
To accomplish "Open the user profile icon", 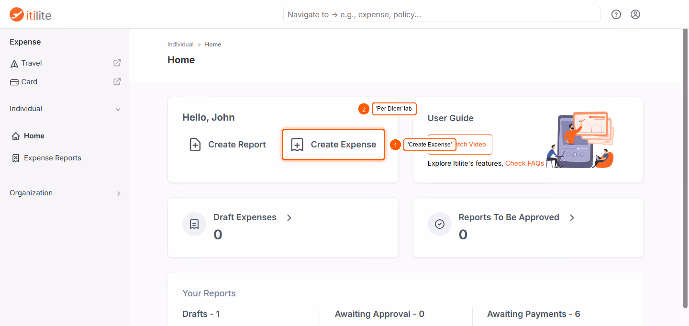I will click(x=635, y=14).
